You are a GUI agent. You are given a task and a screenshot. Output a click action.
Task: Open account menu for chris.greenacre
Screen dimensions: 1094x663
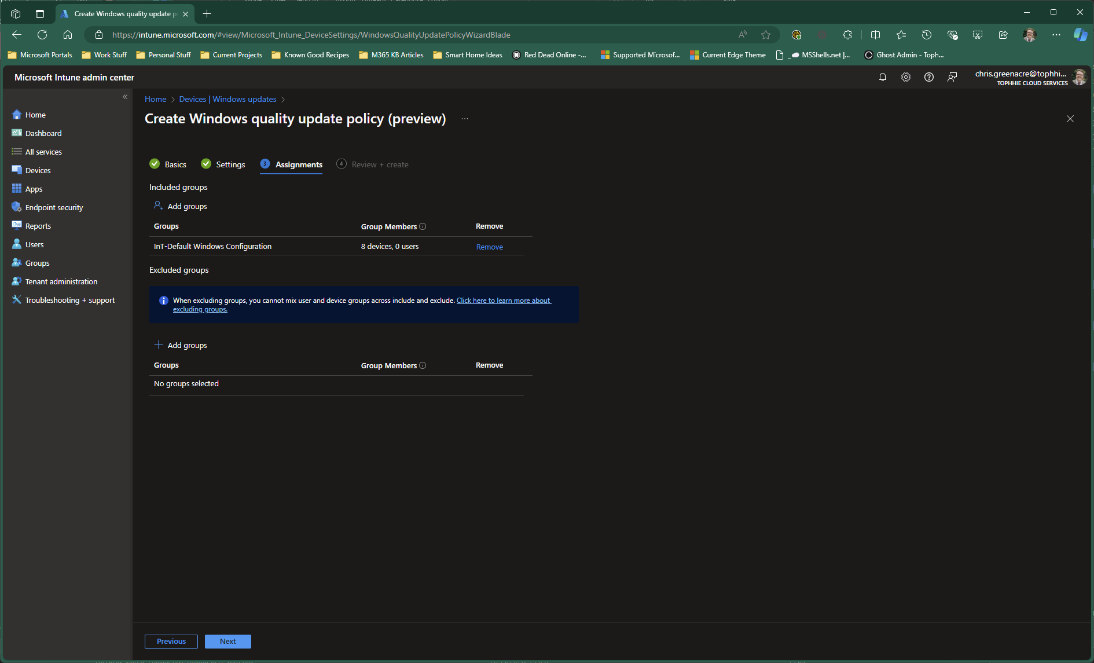point(1030,77)
